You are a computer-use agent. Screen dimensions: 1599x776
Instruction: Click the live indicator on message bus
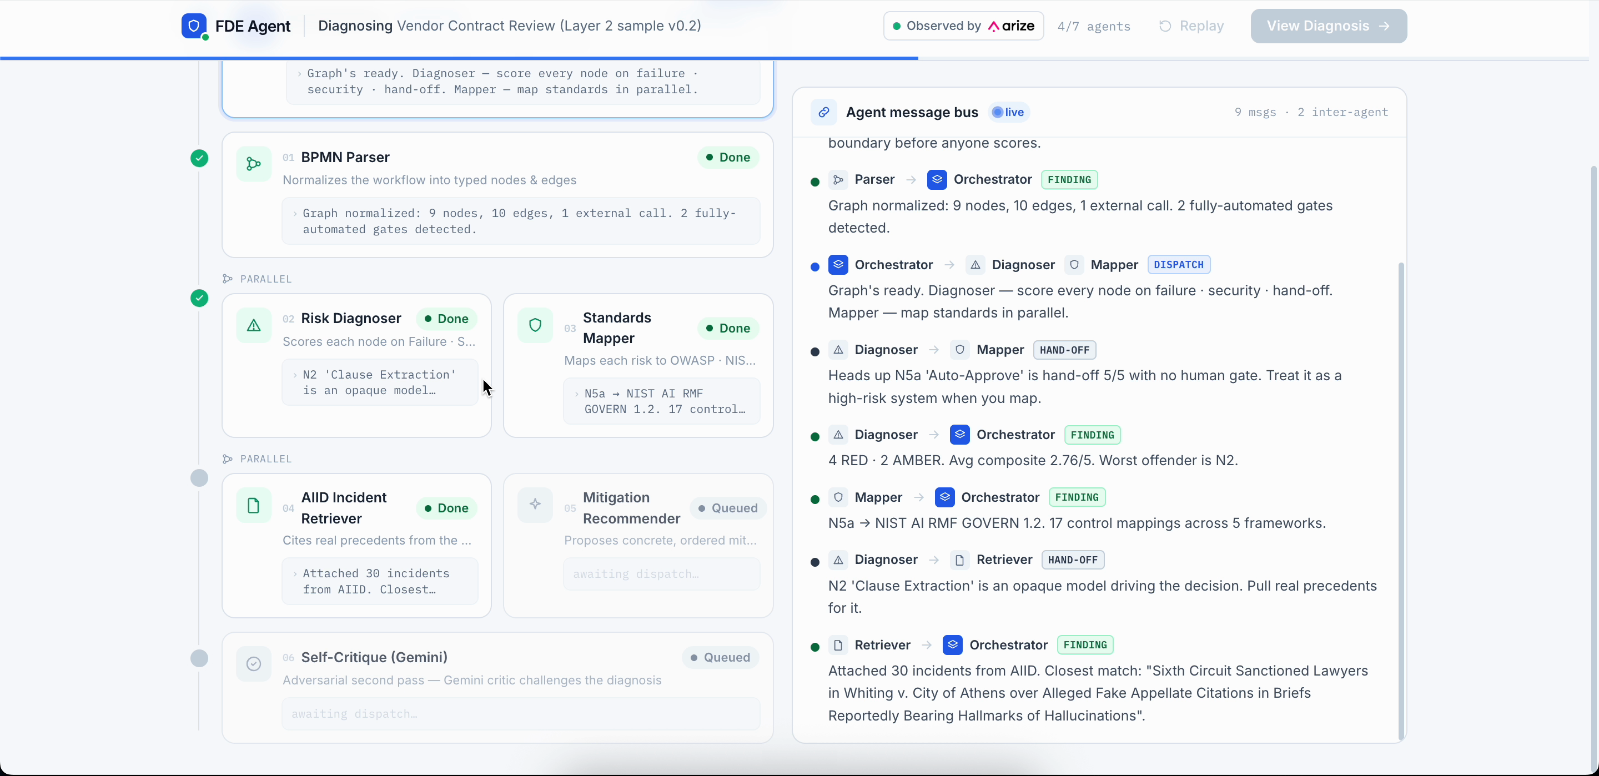[x=1008, y=112]
